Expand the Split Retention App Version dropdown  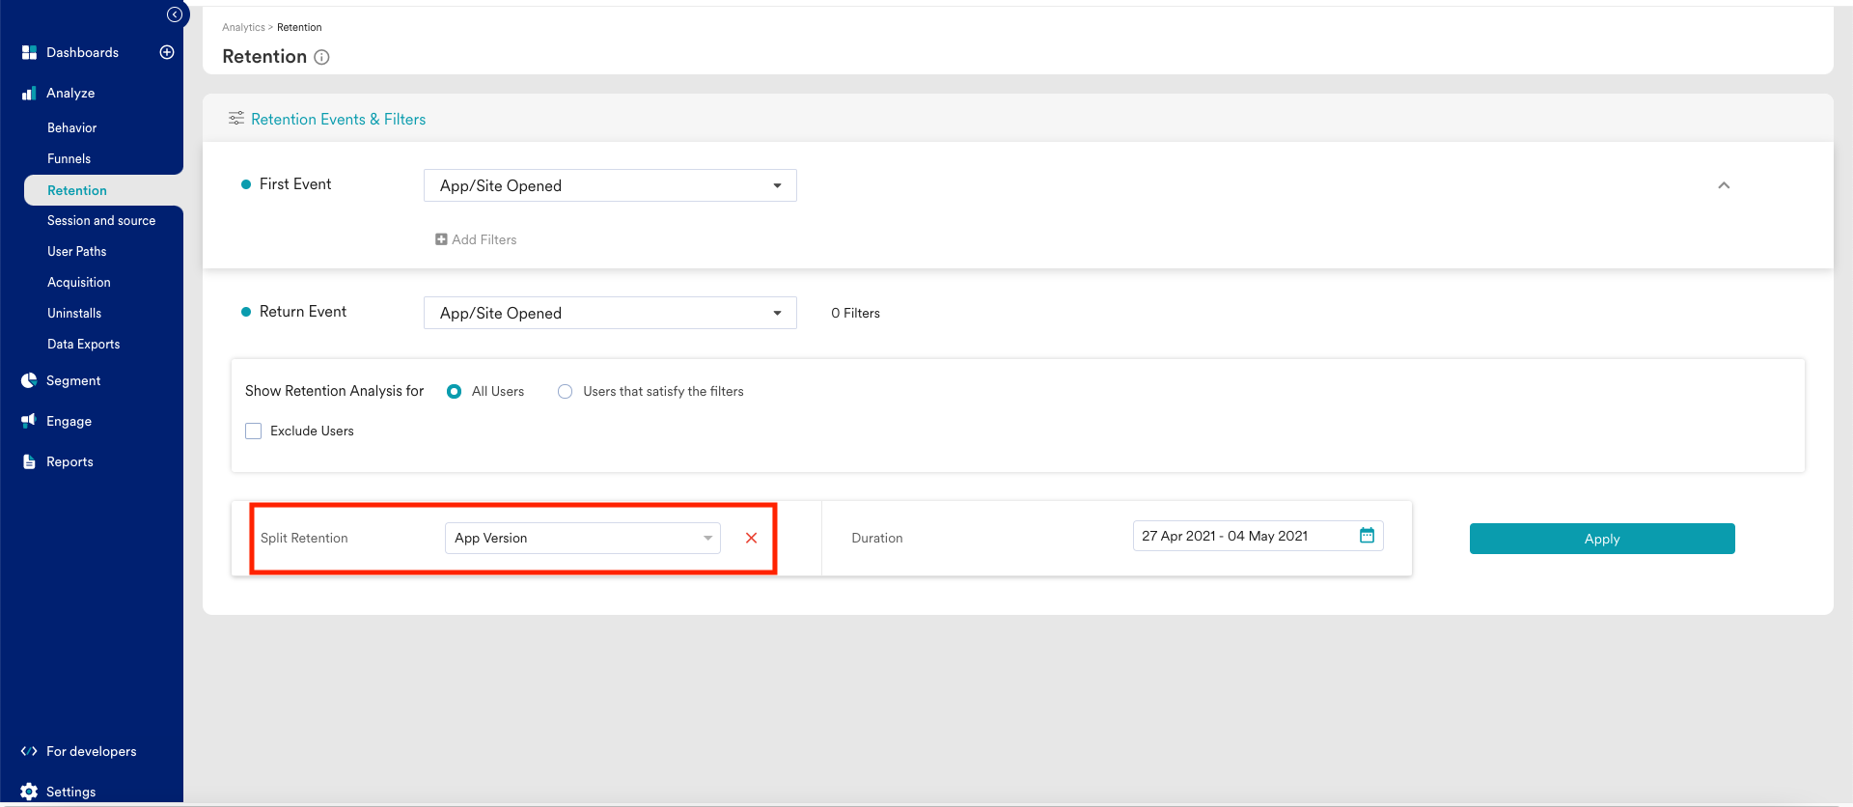click(583, 539)
